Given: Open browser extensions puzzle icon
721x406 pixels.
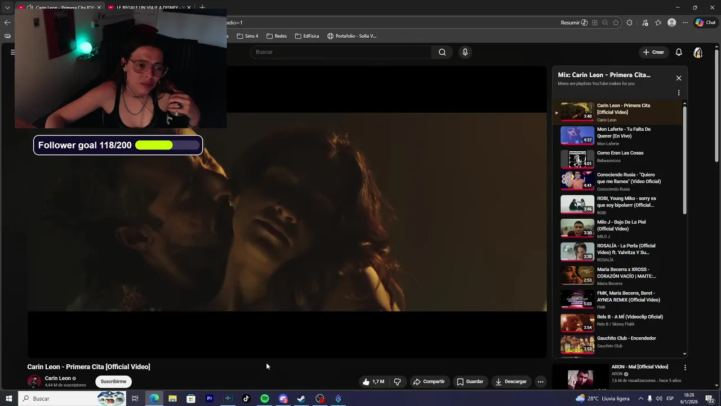Looking at the screenshot, I should [x=630, y=23].
